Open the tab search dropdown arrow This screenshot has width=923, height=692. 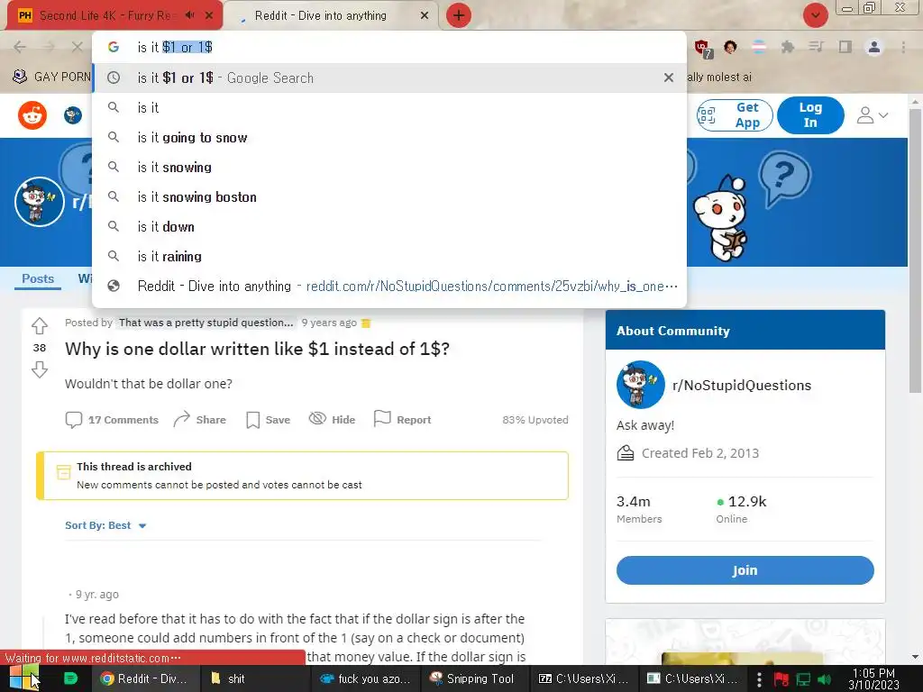(x=815, y=15)
